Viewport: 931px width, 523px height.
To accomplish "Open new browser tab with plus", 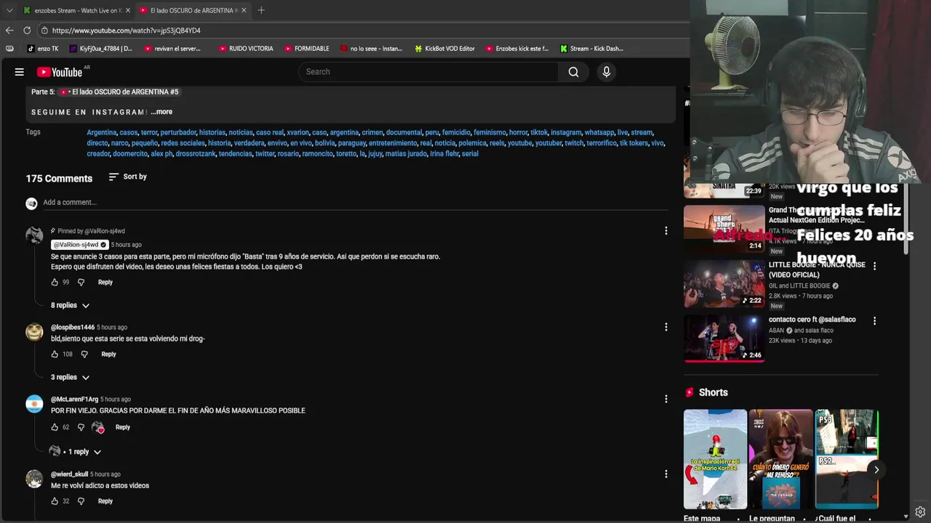I will click(261, 10).
